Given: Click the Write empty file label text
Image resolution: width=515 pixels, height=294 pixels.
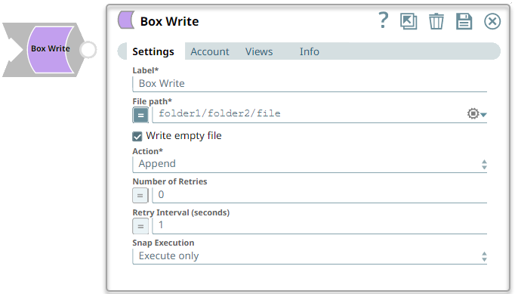Looking at the screenshot, I should (183, 136).
